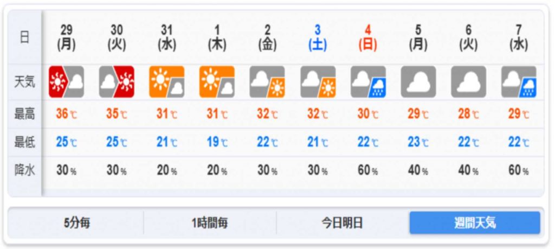This screenshot has height=249, width=555.
Task: Click sunny-then-cloudy icon for Wednesday 31
Action: click(x=166, y=82)
